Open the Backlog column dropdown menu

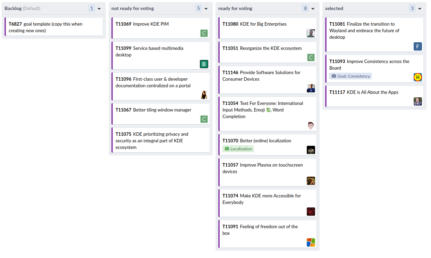pyautogui.click(x=99, y=8)
